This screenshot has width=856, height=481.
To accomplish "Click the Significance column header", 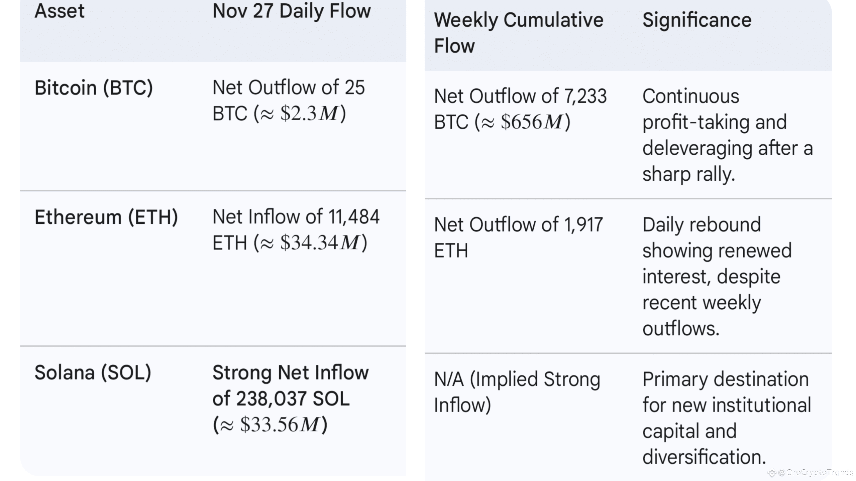I will 697,20.
